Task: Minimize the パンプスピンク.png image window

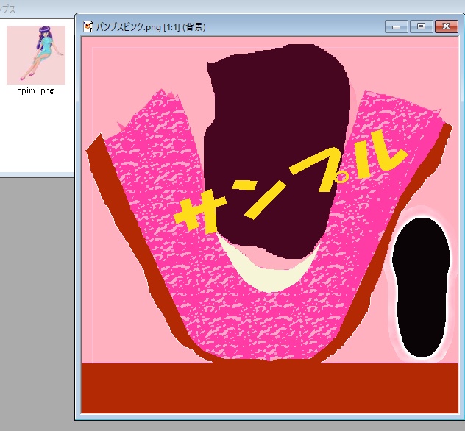Action: 397,26
